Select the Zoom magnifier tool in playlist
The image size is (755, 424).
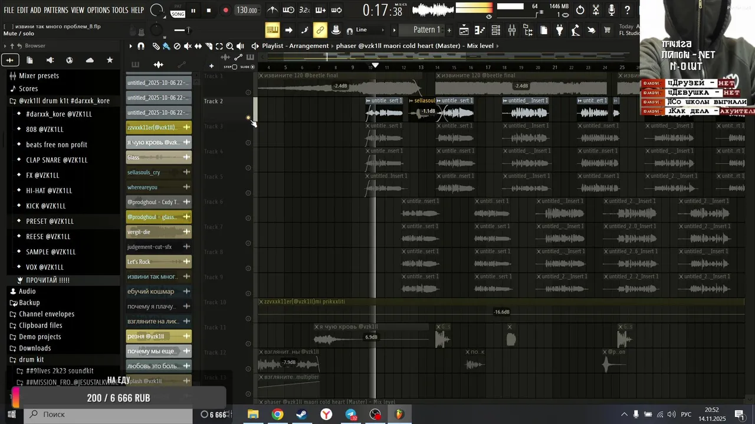click(x=230, y=46)
